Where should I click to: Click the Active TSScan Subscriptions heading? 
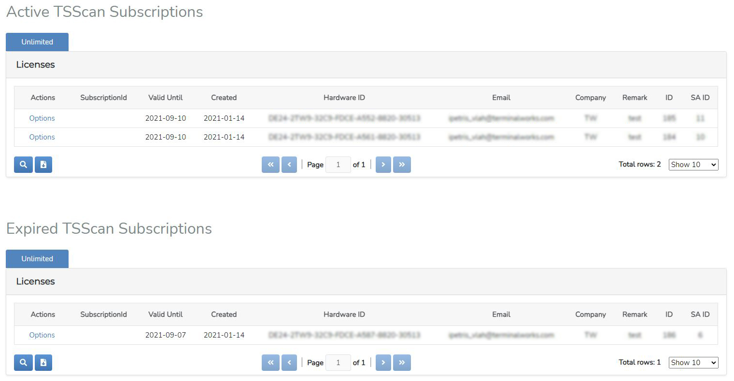click(105, 12)
